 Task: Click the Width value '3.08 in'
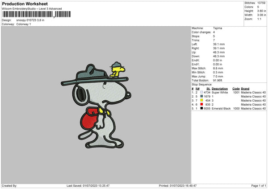point(261,15)
